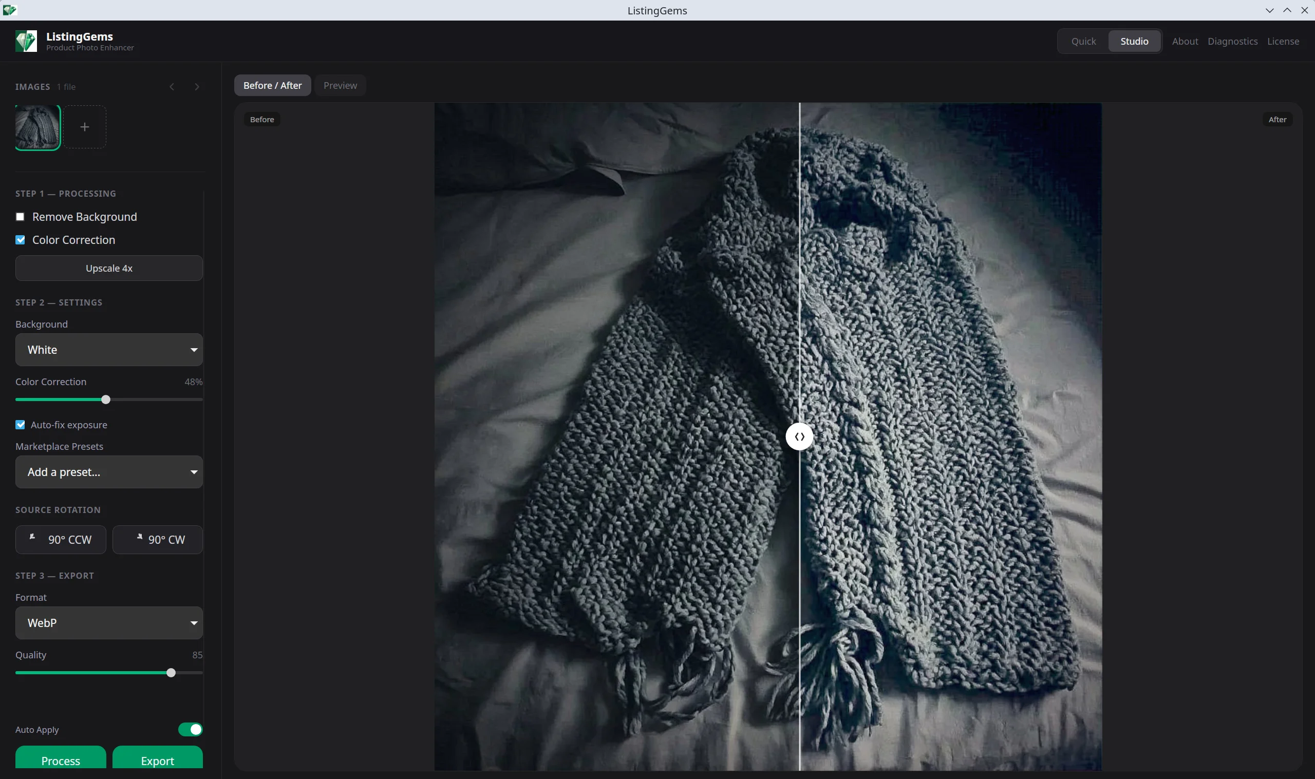The height and width of the screenshot is (779, 1315).
Task: Select Quick mode in the header
Action: (1082, 41)
